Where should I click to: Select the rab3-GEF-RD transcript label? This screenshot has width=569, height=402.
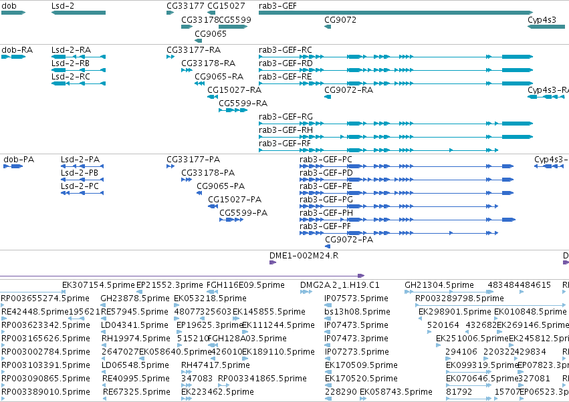[286, 63]
